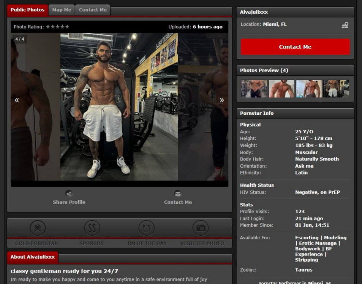The width and height of the screenshot is (362, 284).
Task: Select the Public Photos tab
Action: [27, 10]
